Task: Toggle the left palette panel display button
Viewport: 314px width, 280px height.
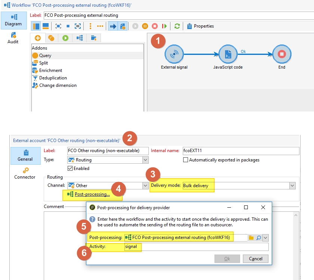Action: click(x=36, y=26)
